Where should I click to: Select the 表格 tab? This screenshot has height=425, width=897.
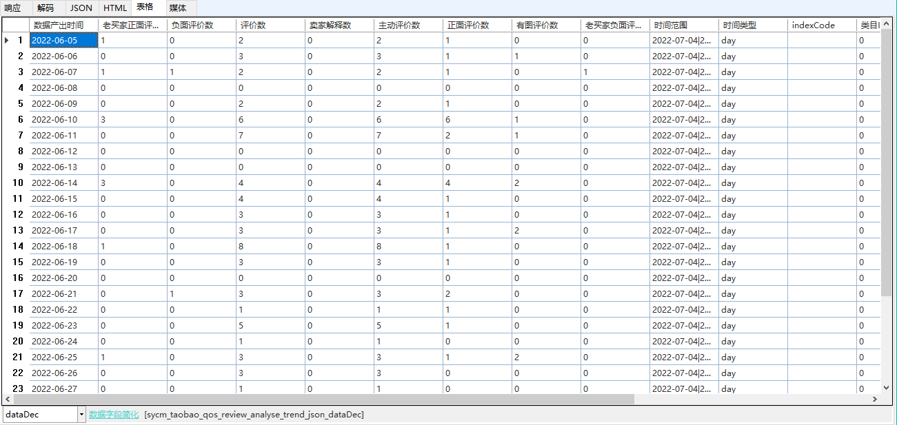click(145, 7)
